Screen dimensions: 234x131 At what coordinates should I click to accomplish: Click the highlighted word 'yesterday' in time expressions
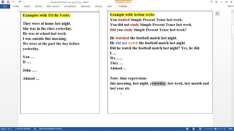coord(158,83)
